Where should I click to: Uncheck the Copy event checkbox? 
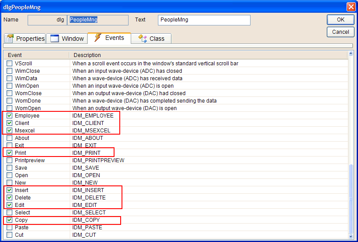[x=9, y=220]
